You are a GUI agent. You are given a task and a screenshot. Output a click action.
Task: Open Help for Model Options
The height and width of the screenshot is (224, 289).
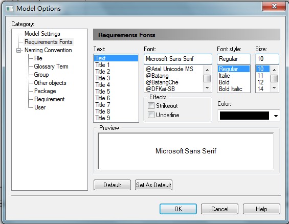pos(261,209)
